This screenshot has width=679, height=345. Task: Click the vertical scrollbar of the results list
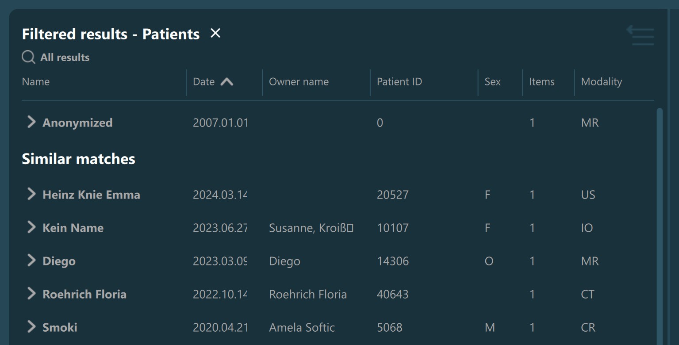660,221
